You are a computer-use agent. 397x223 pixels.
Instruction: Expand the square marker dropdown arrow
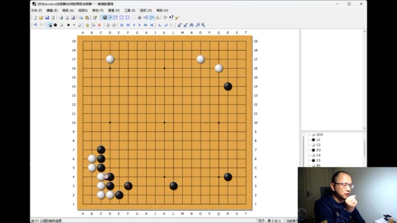[x=74, y=25]
